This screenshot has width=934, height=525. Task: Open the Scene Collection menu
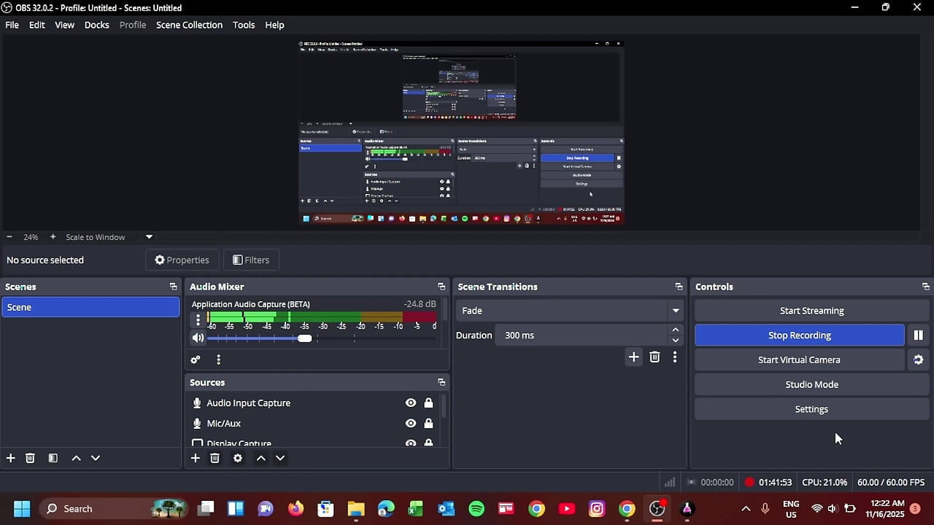pyautogui.click(x=189, y=25)
